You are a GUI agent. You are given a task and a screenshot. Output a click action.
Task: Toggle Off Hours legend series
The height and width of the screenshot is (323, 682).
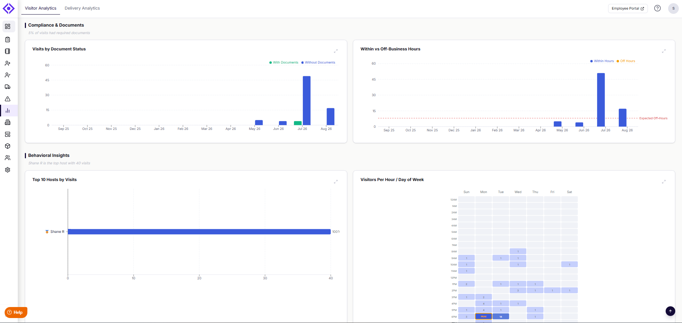[626, 61]
